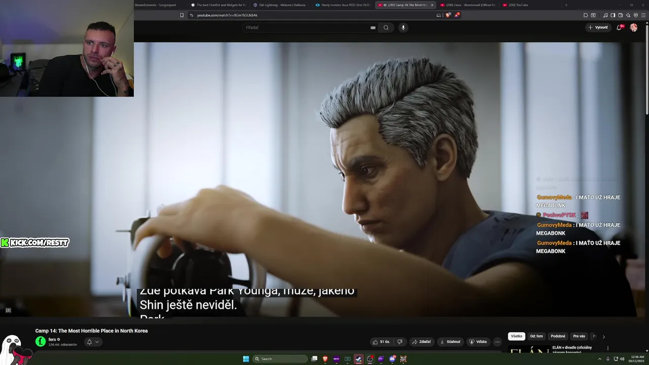Expand subscription notification bell dropdown
649x365 pixels.
(92, 342)
